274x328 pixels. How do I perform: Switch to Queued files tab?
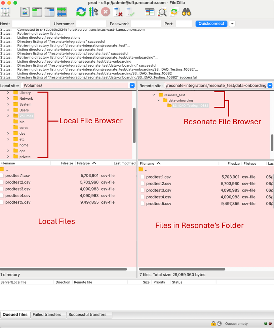[x=15, y=315]
